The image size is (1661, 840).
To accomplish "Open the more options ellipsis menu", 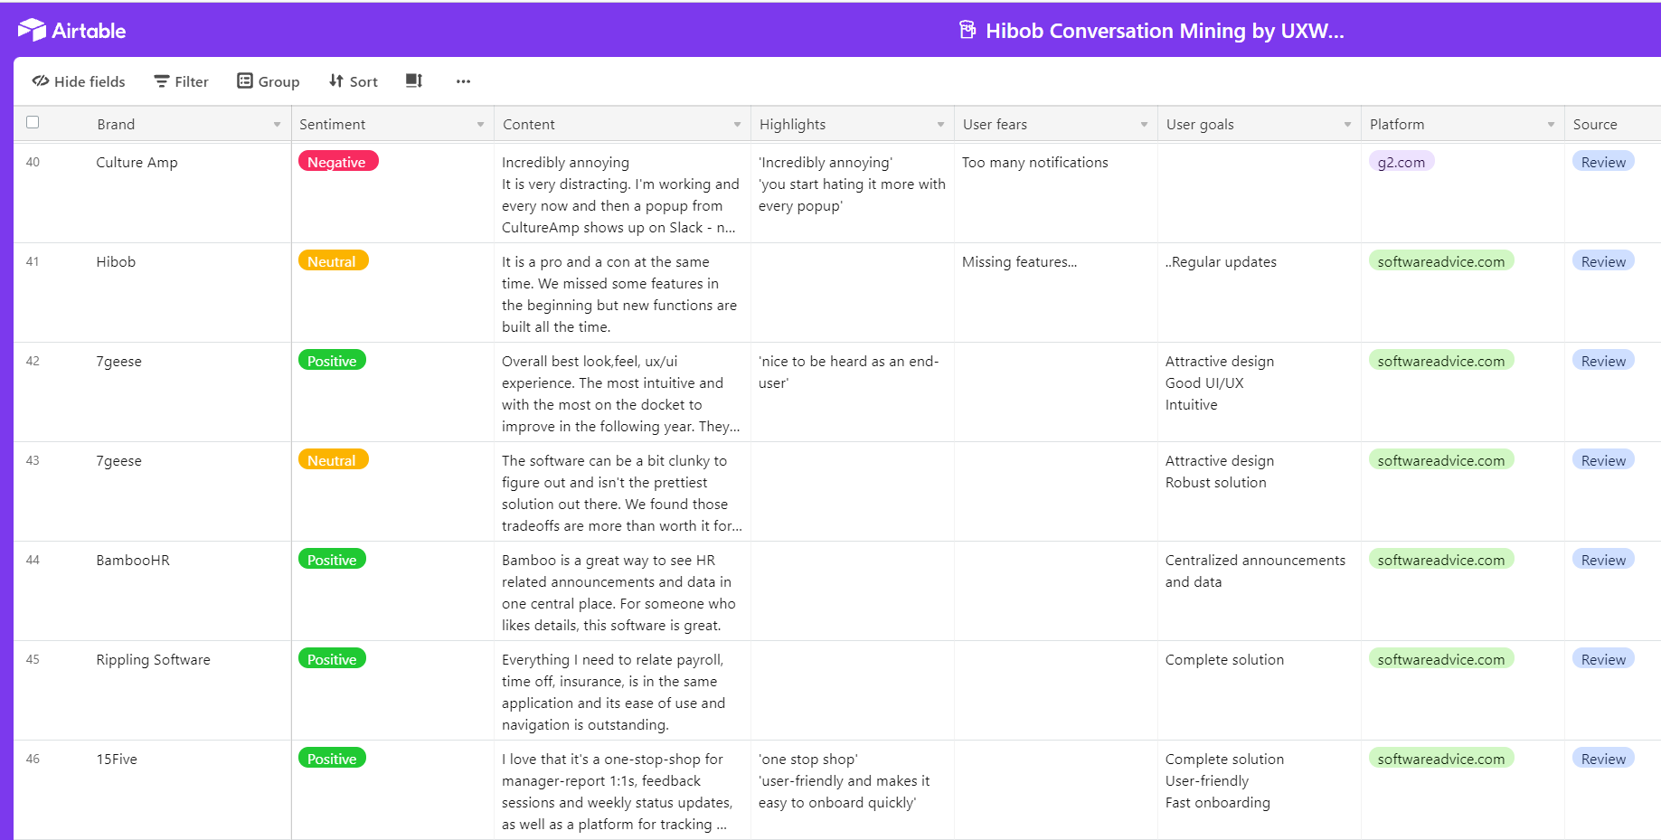I will coord(463,81).
